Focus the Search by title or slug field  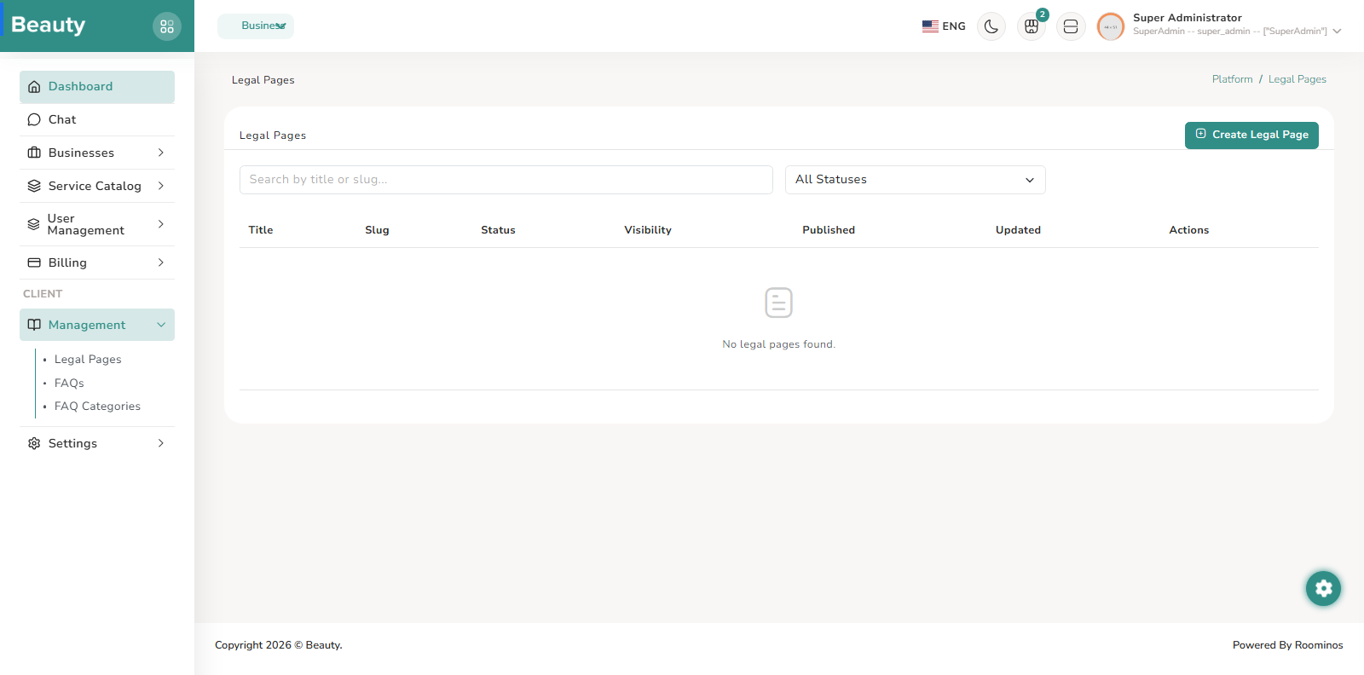506,180
